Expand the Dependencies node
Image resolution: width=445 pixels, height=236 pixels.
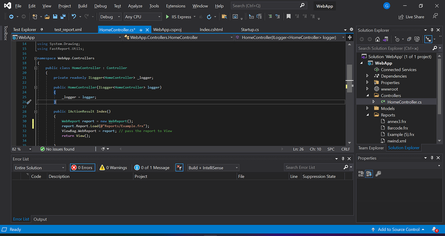click(367, 76)
